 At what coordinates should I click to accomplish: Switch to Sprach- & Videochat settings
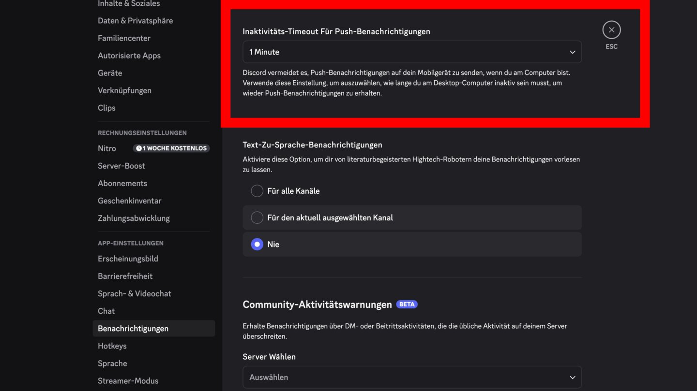click(134, 293)
